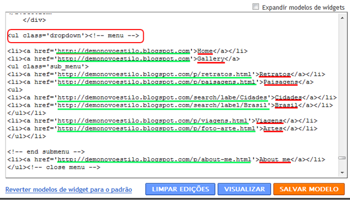Viewport: 350px width, 200px height.
Task: Click the scrollbar thumb in the code editor
Action: (342, 158)
